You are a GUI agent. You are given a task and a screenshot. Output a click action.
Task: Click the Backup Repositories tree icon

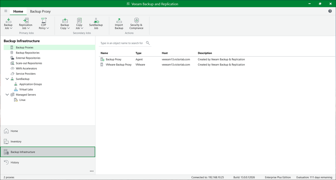click(12, 53)
